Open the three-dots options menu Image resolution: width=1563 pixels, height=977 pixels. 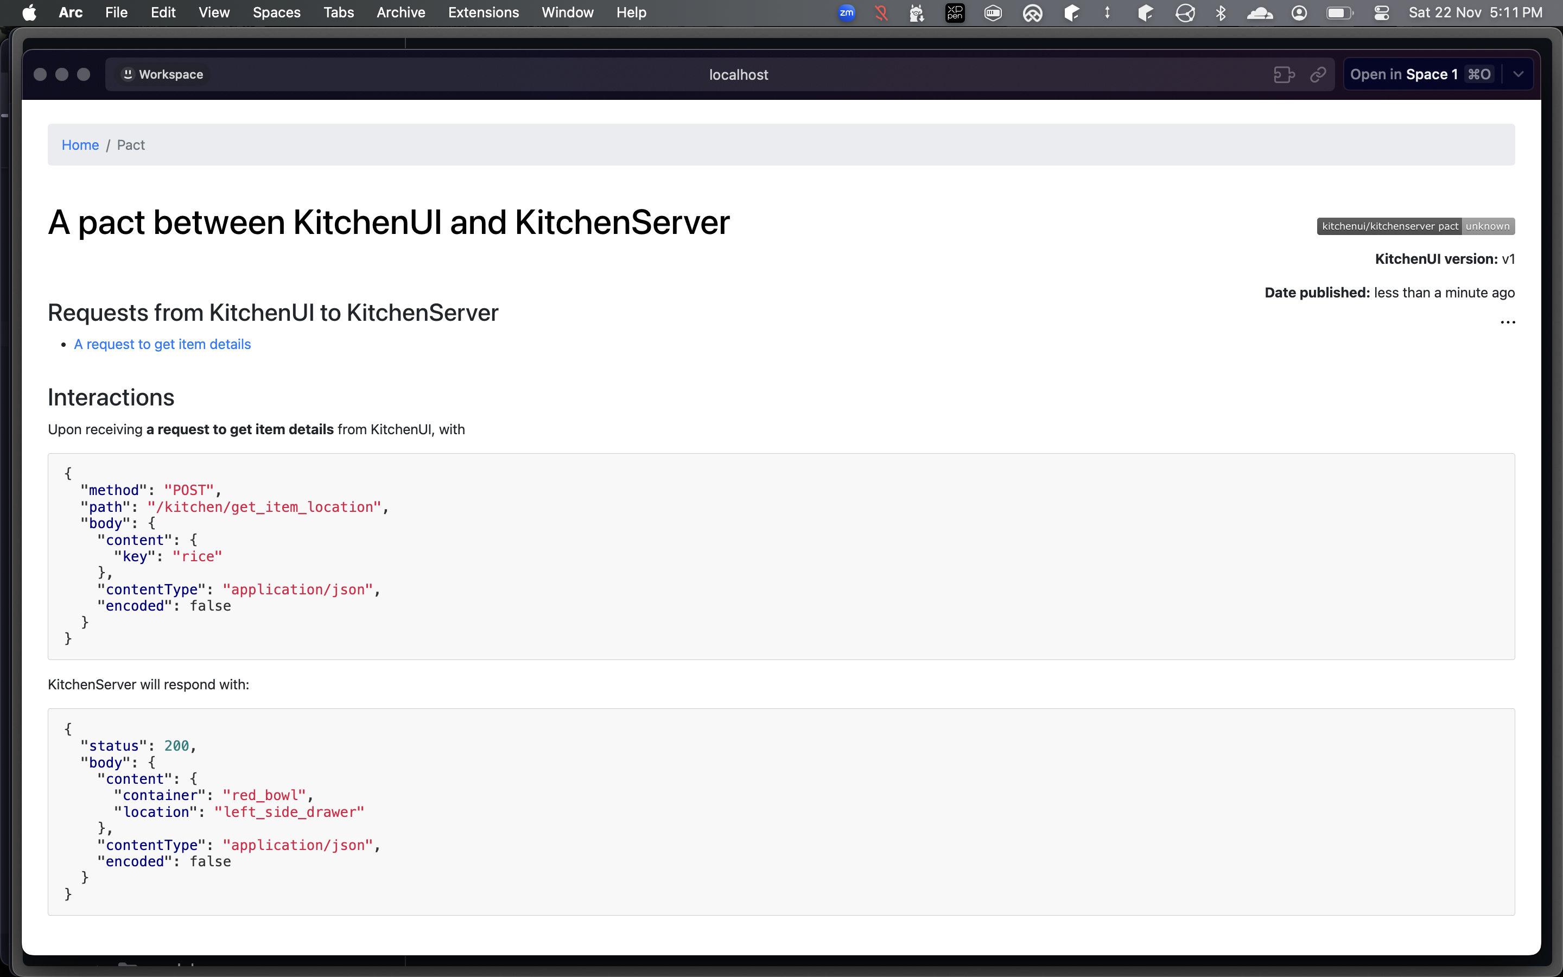[x=1508, y=322]
